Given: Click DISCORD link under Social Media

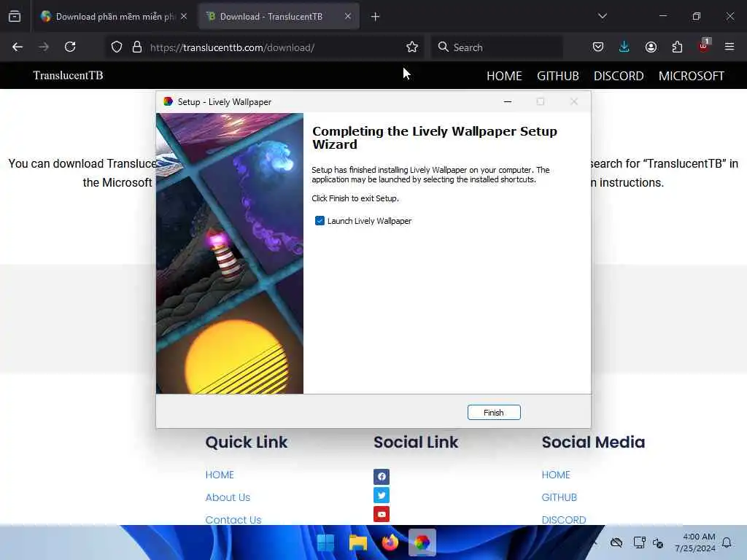Looking at the screenshot, I should coord(564,519).
